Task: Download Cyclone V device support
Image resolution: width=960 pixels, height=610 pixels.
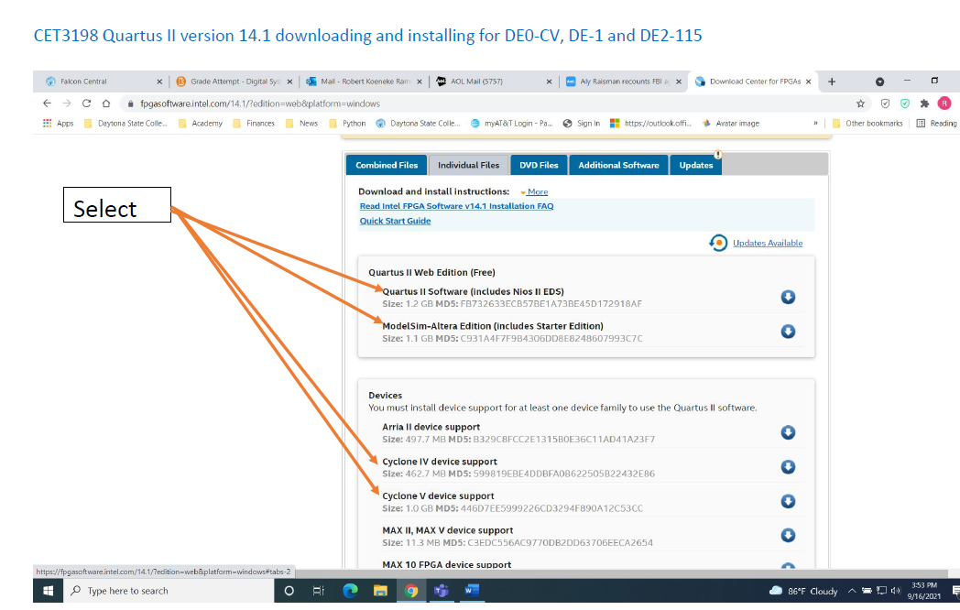Action: click(788, 501)
